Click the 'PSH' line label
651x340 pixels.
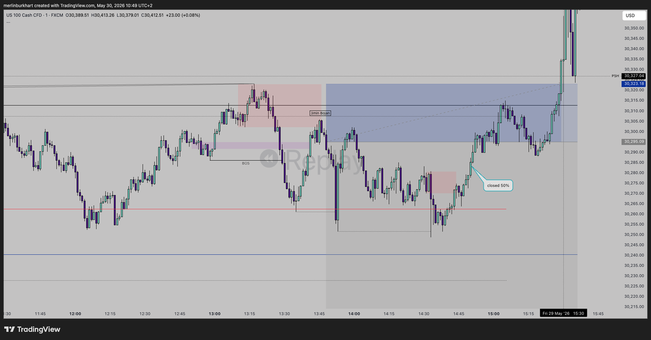(x=615, y=76)
